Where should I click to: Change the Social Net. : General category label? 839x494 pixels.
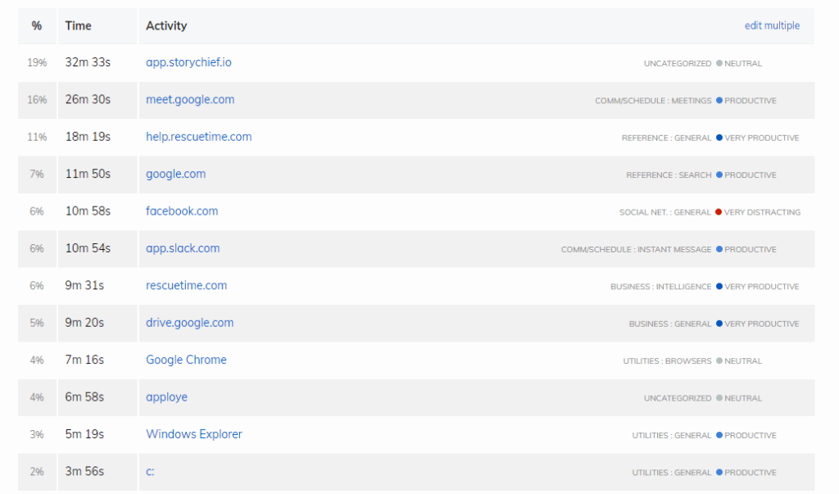pos(664,212)
